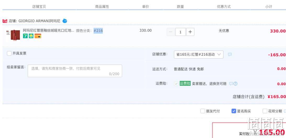286x138 pixels.
Task: Click the green shield guarantee badge
Action: coord(31,36)
